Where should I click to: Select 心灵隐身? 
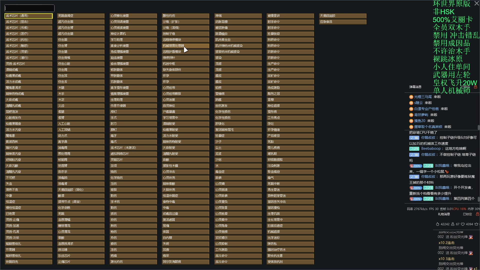238,226
